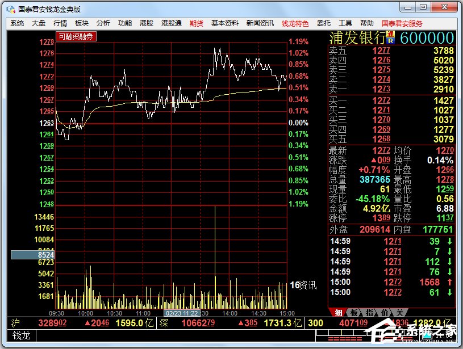Click the 买二 volume 1027
Image resolution: width=463 pixels, height=349 pixels.
(444, 110)
